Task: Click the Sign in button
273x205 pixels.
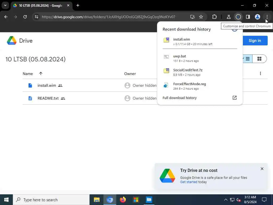Action: (x=255, y=41)
